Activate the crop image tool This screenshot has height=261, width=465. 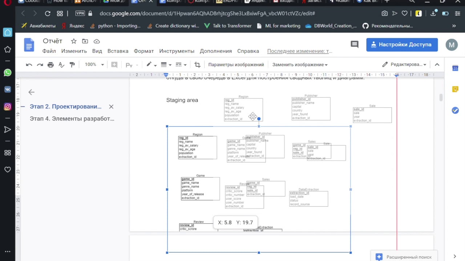(197, 65)
